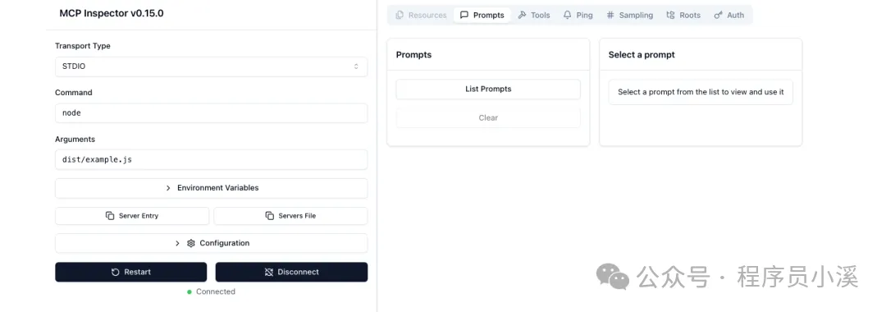Click into the Command field containing node
The height and width of the screenshot is (312, 886).
[x=212, y=113]
